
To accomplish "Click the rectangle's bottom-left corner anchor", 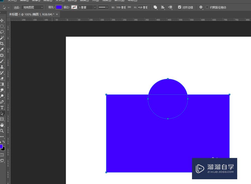I will pyautogui.click(x=106, y=172).
